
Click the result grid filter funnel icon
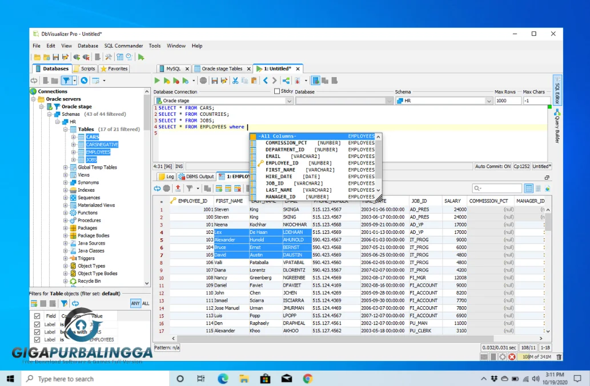coord(189,188)
